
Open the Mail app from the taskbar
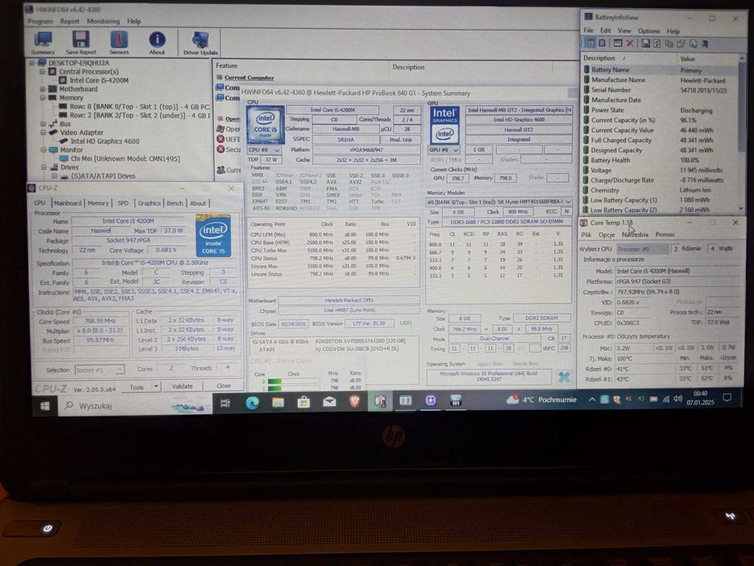[x=330, y=401]
